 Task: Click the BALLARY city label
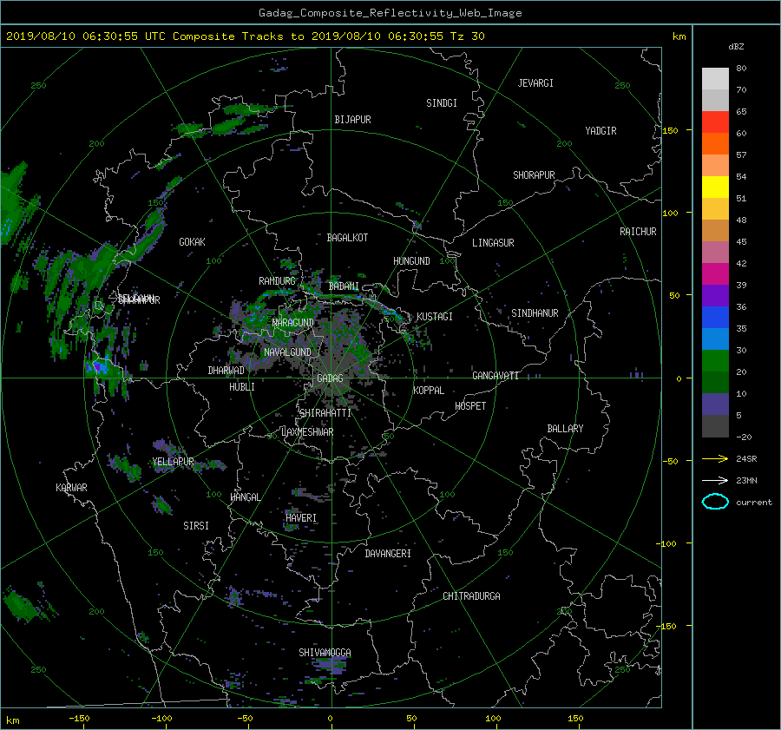565,429
